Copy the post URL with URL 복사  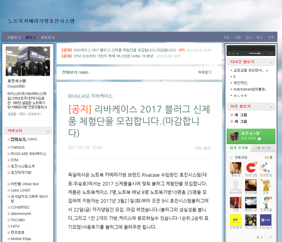pyautogui.click(x=203, y=148)
